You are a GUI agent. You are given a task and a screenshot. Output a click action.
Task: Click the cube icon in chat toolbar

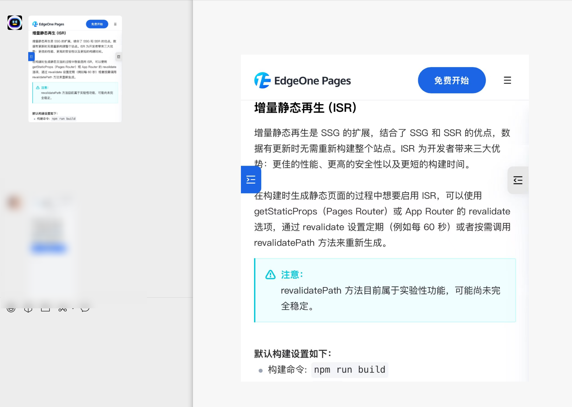28,309
